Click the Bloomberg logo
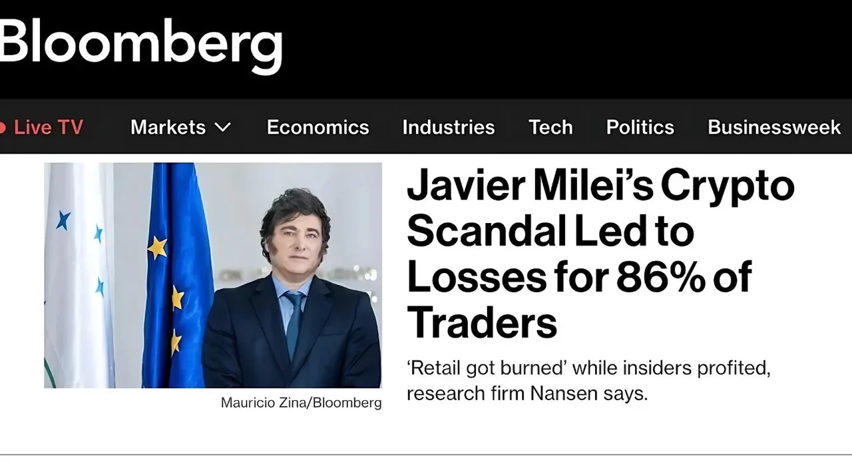 (141, 40)
